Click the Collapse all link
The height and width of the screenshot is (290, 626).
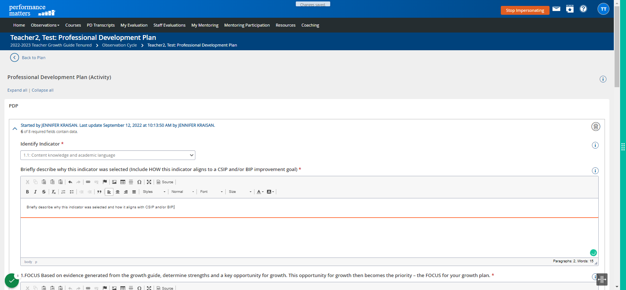click(x=42, y=90)
